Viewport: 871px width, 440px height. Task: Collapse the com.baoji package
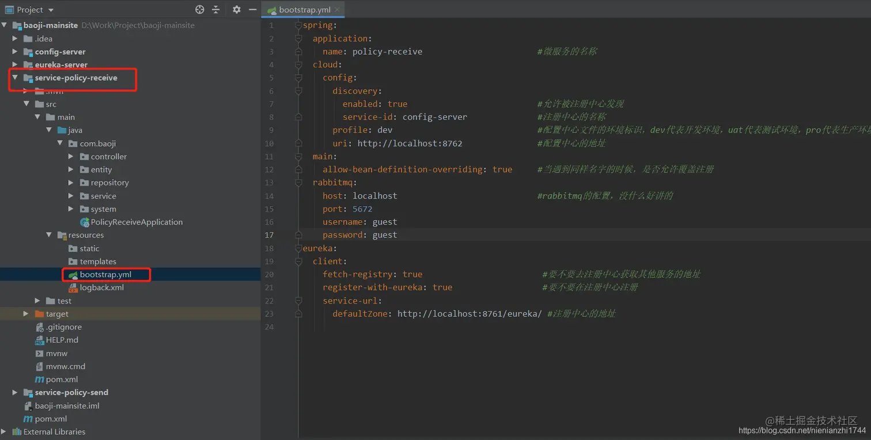coord(60,143)
